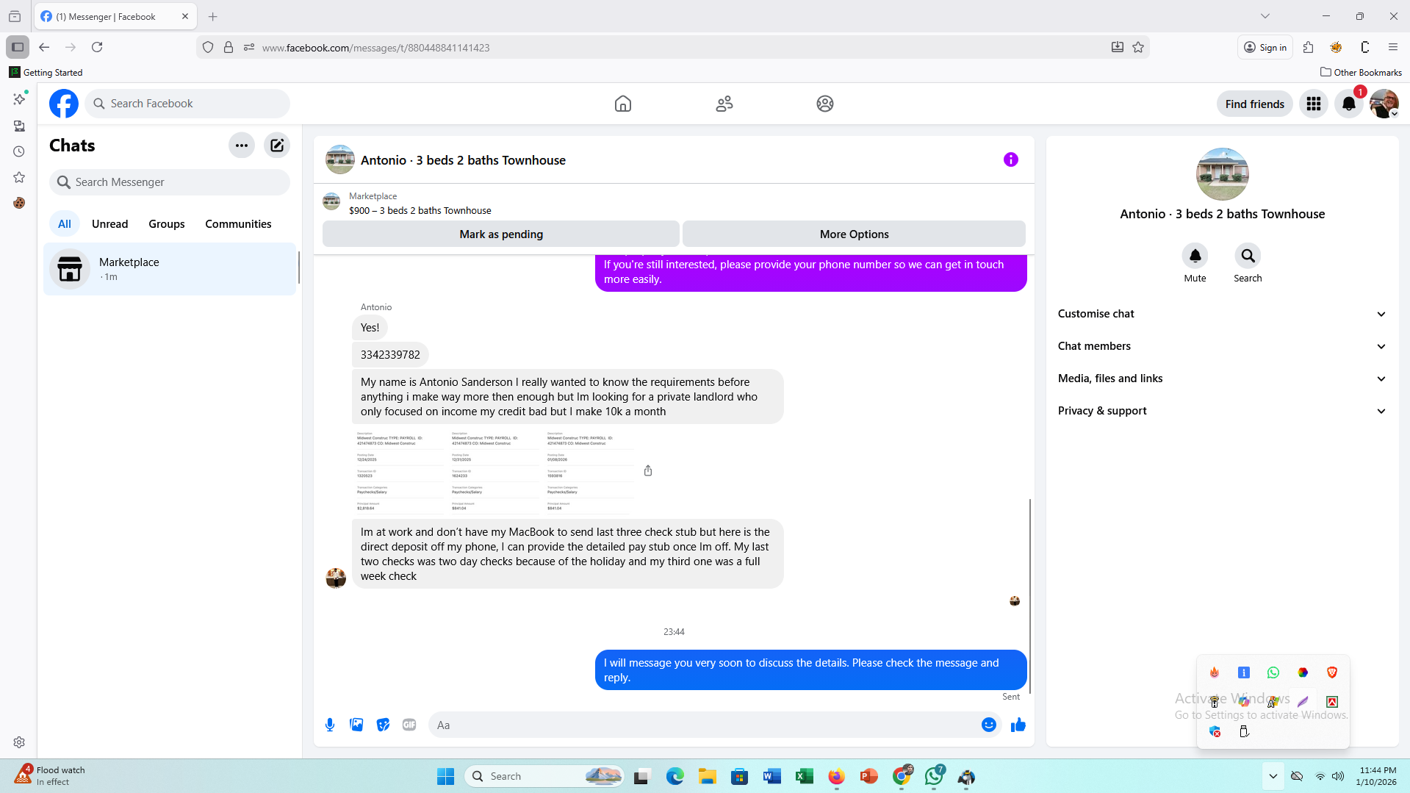Show hidden icons tray chevron

point(1273,776)
